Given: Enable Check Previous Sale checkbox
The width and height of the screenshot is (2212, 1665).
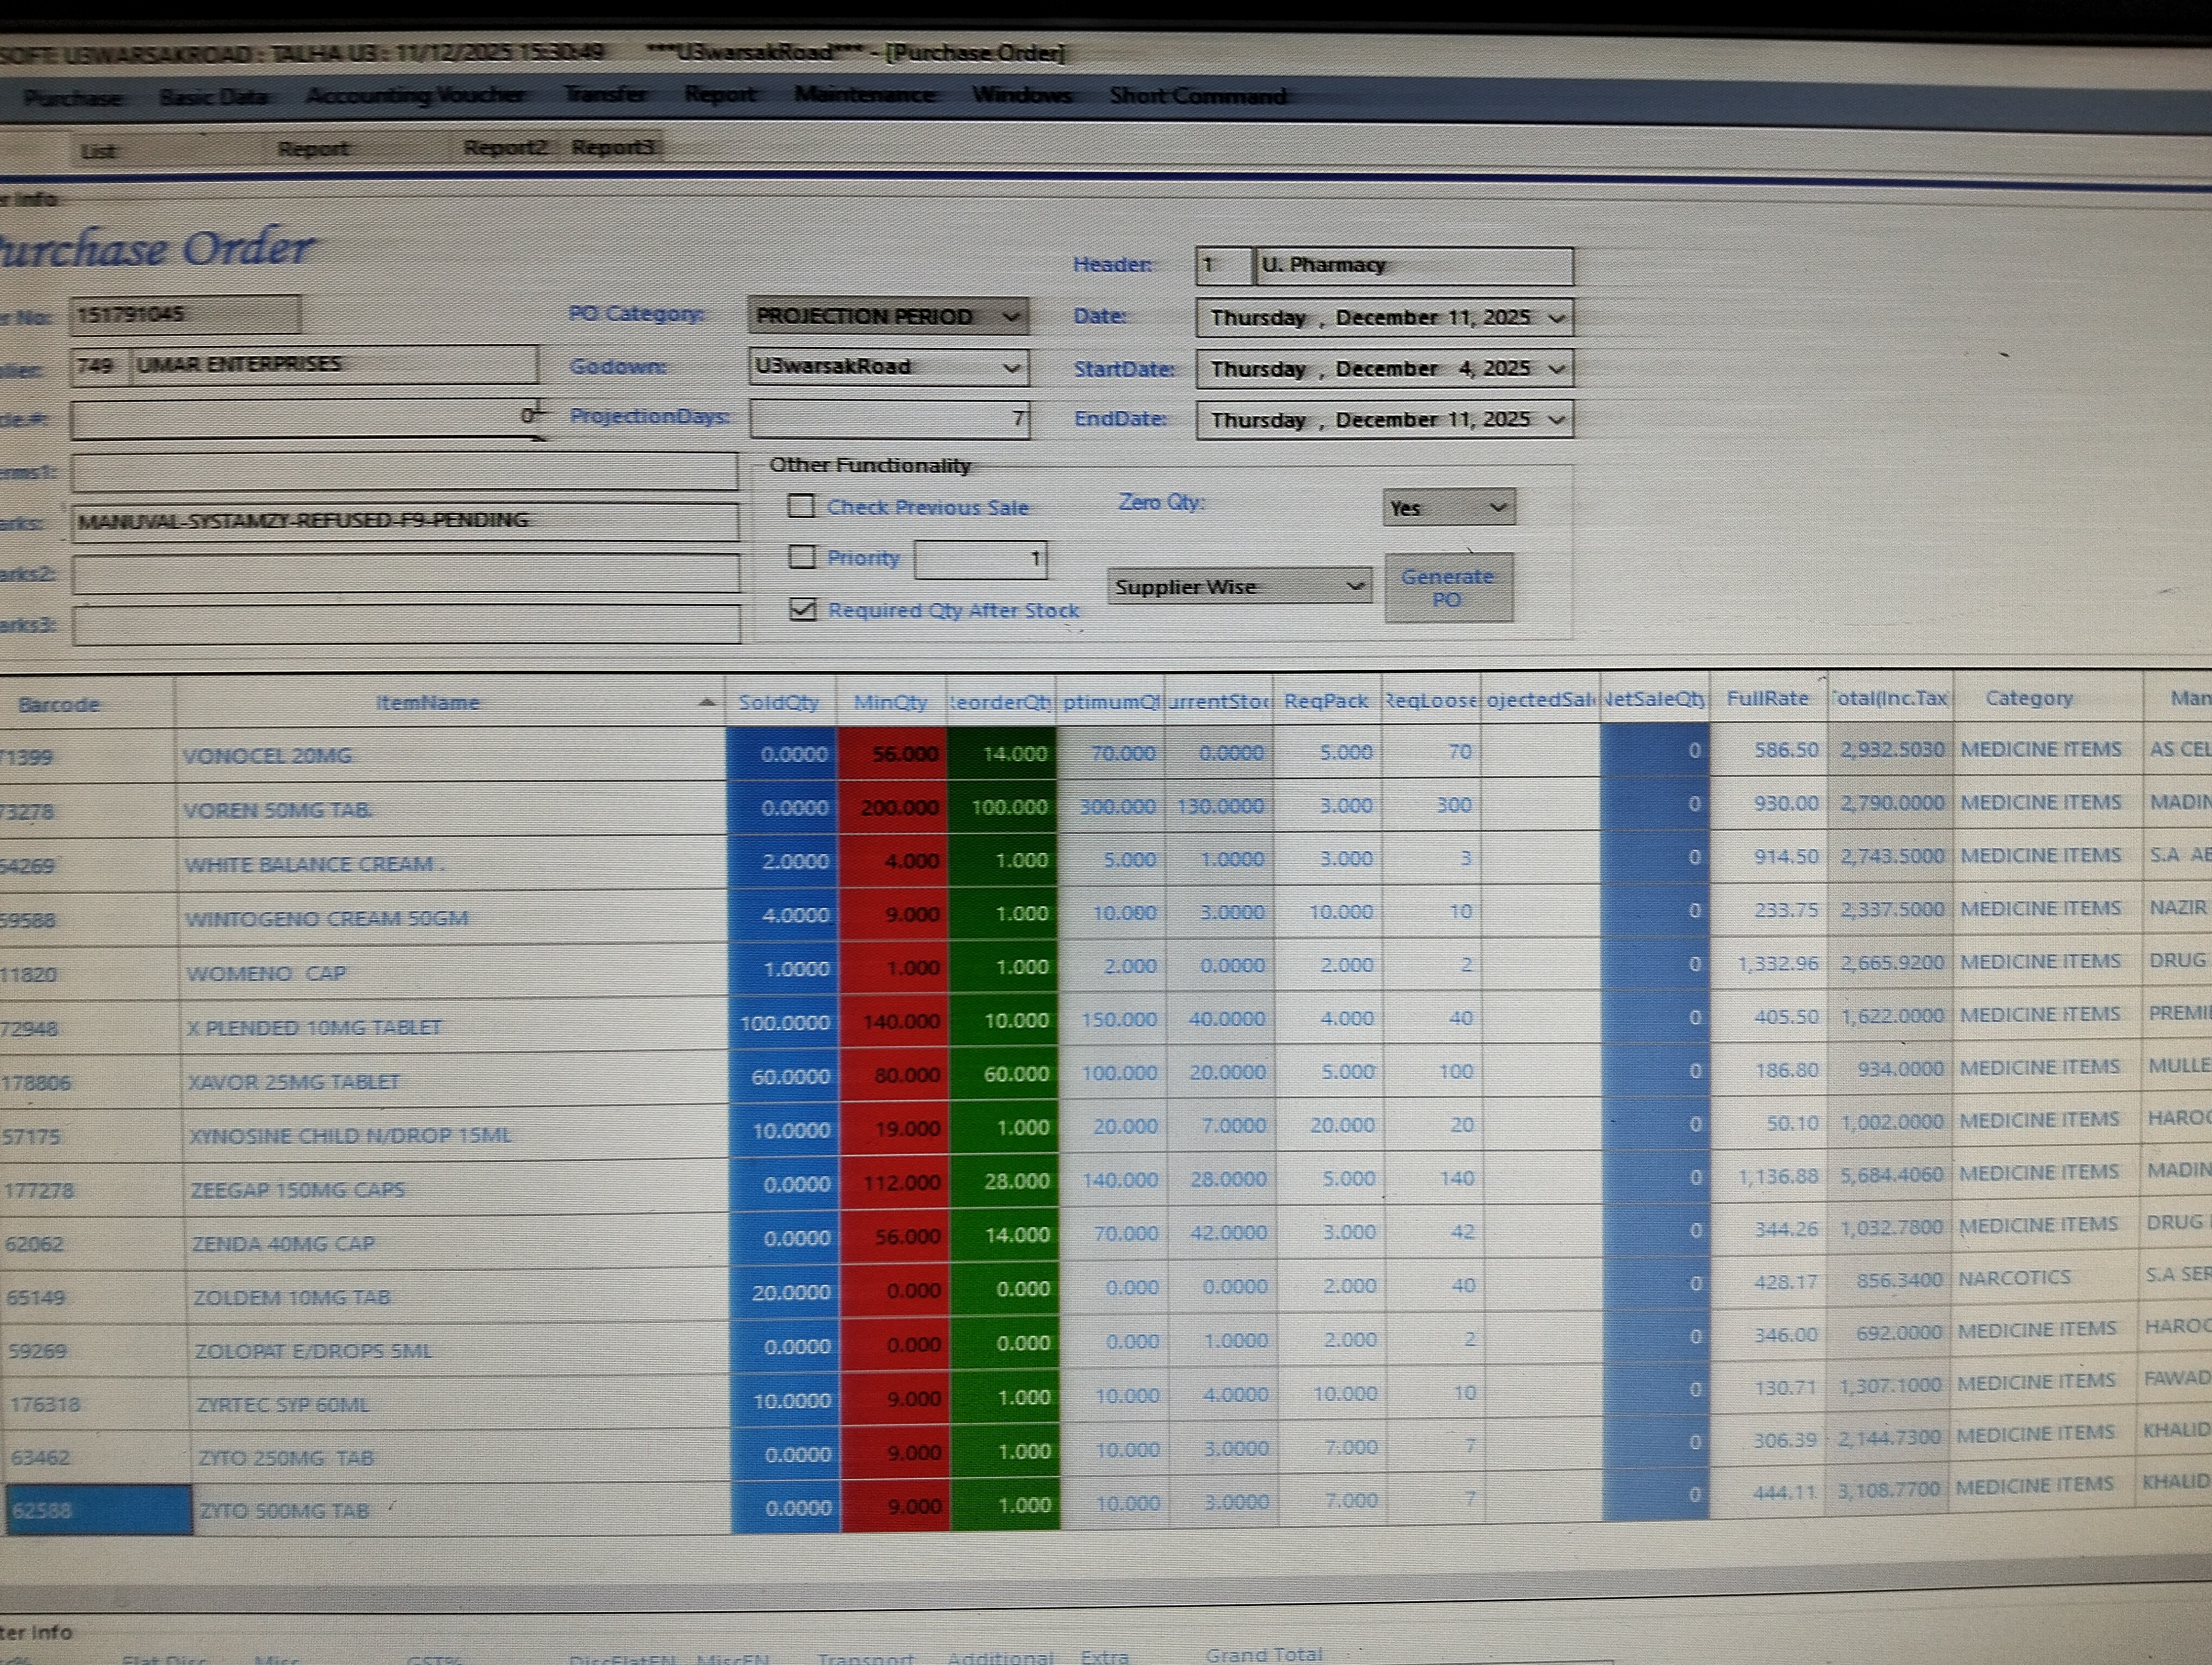Looking at the screenshot, I should pyautogui.click(x=801, y=506).
